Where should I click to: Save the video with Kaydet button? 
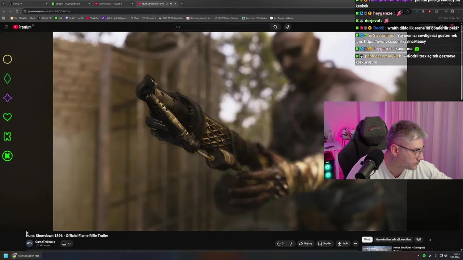(x=325, y=243)
